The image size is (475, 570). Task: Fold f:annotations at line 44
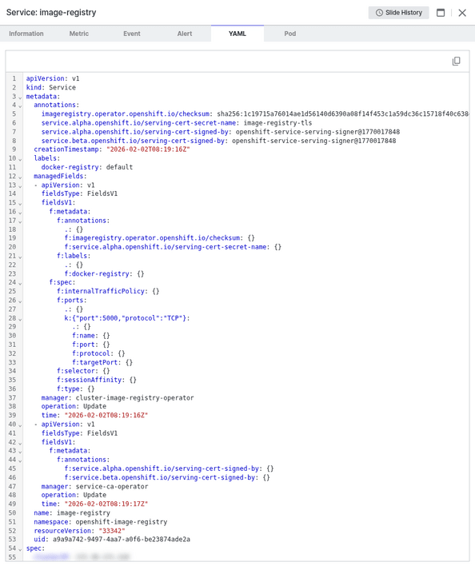(x=20, y=460)
